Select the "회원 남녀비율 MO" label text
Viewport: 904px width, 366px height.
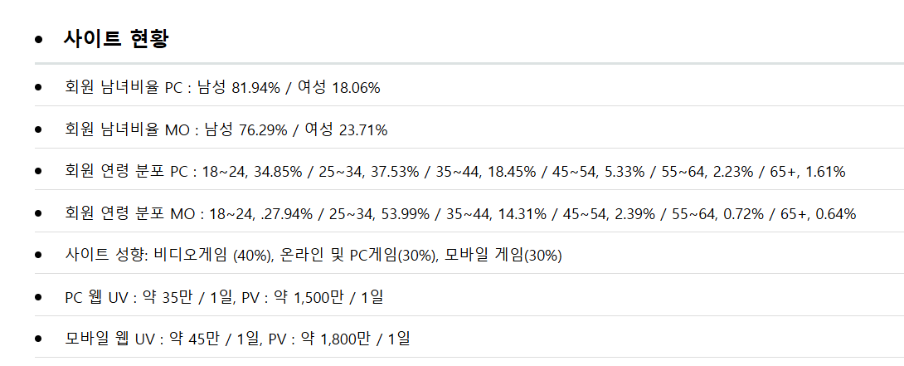(126, 129)
